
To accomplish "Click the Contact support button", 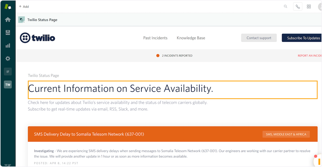I will [259, 38].
